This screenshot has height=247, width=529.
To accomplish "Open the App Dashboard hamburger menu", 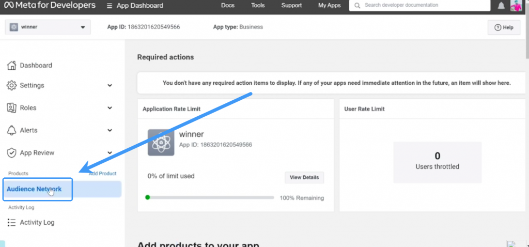I will coord(110,6).
